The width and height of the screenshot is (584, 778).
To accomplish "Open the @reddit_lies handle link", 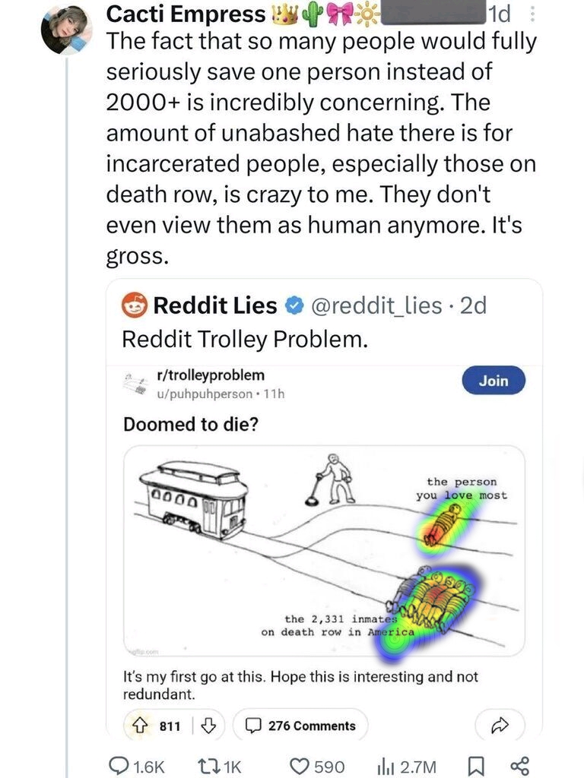I will click(x=375, y=305).
